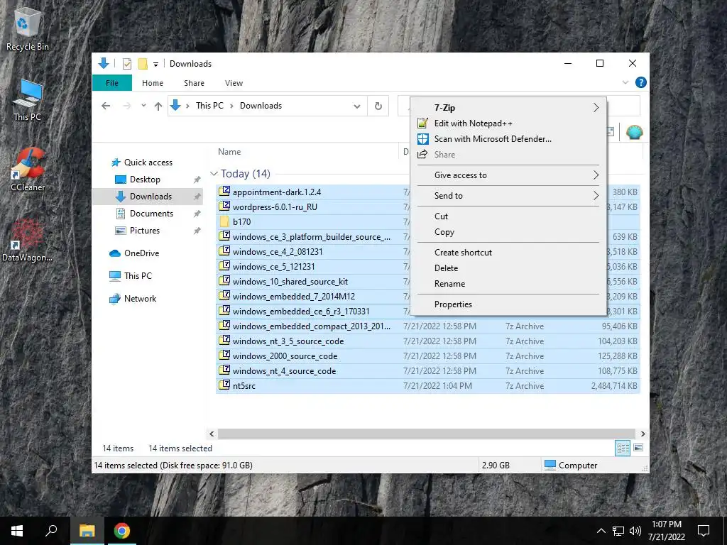The height and width of the screenshot is (545, 727).
Task: Open the DataWagon desktop shortcut
Action: tap(28, 240)
